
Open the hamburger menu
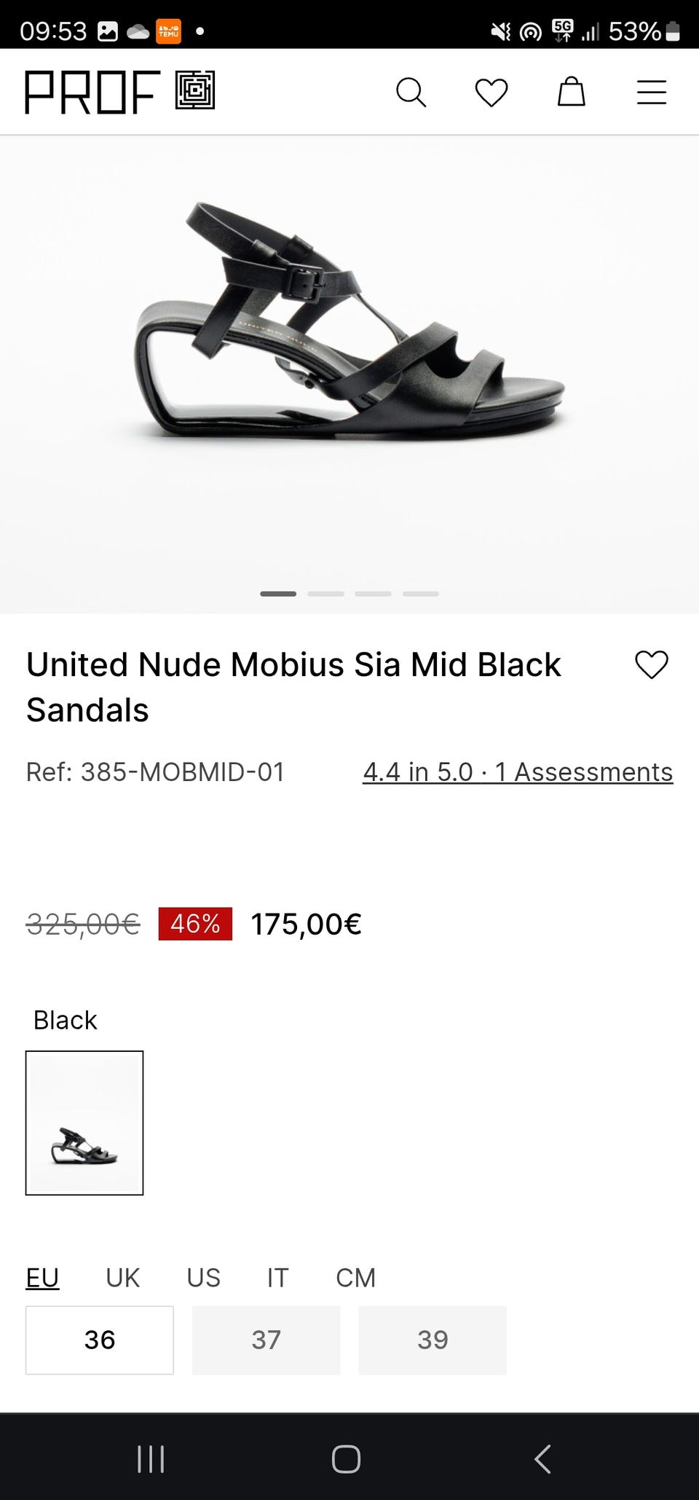652,93
